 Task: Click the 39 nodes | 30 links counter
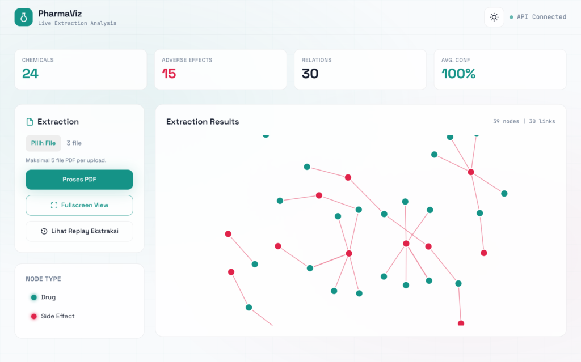coord(524,122)
